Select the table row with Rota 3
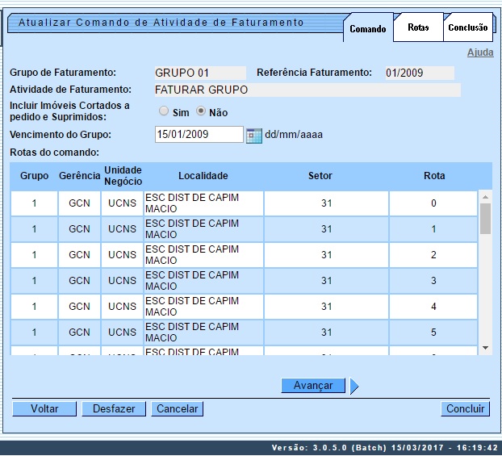The width and height of the screenshot is (502, 456). click(x=242, y=281)
